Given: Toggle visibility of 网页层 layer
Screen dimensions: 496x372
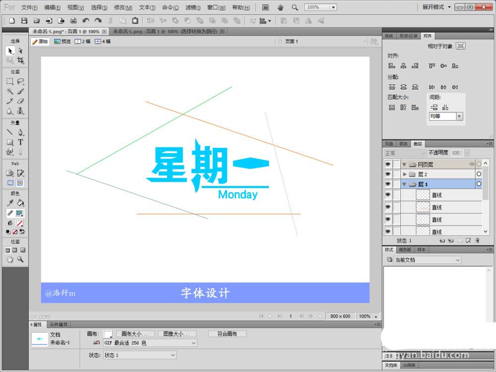Looking at the screenshot, I should 388,164.
